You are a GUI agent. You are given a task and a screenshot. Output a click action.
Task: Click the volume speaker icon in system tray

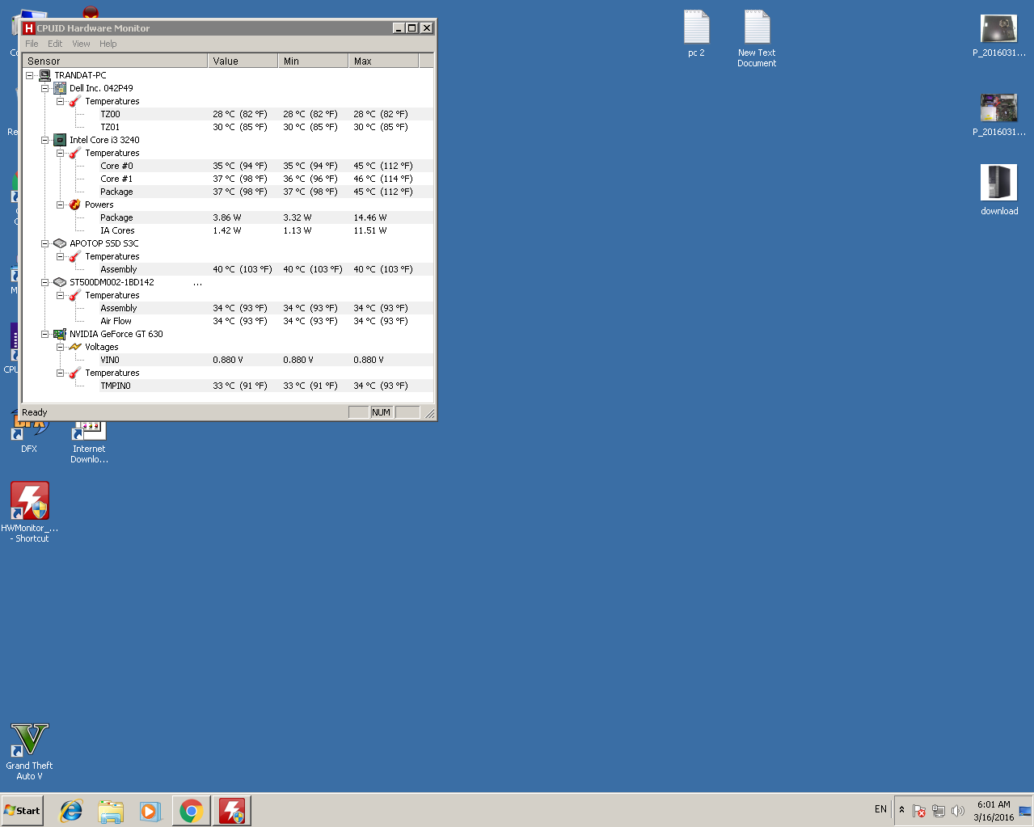958,811
